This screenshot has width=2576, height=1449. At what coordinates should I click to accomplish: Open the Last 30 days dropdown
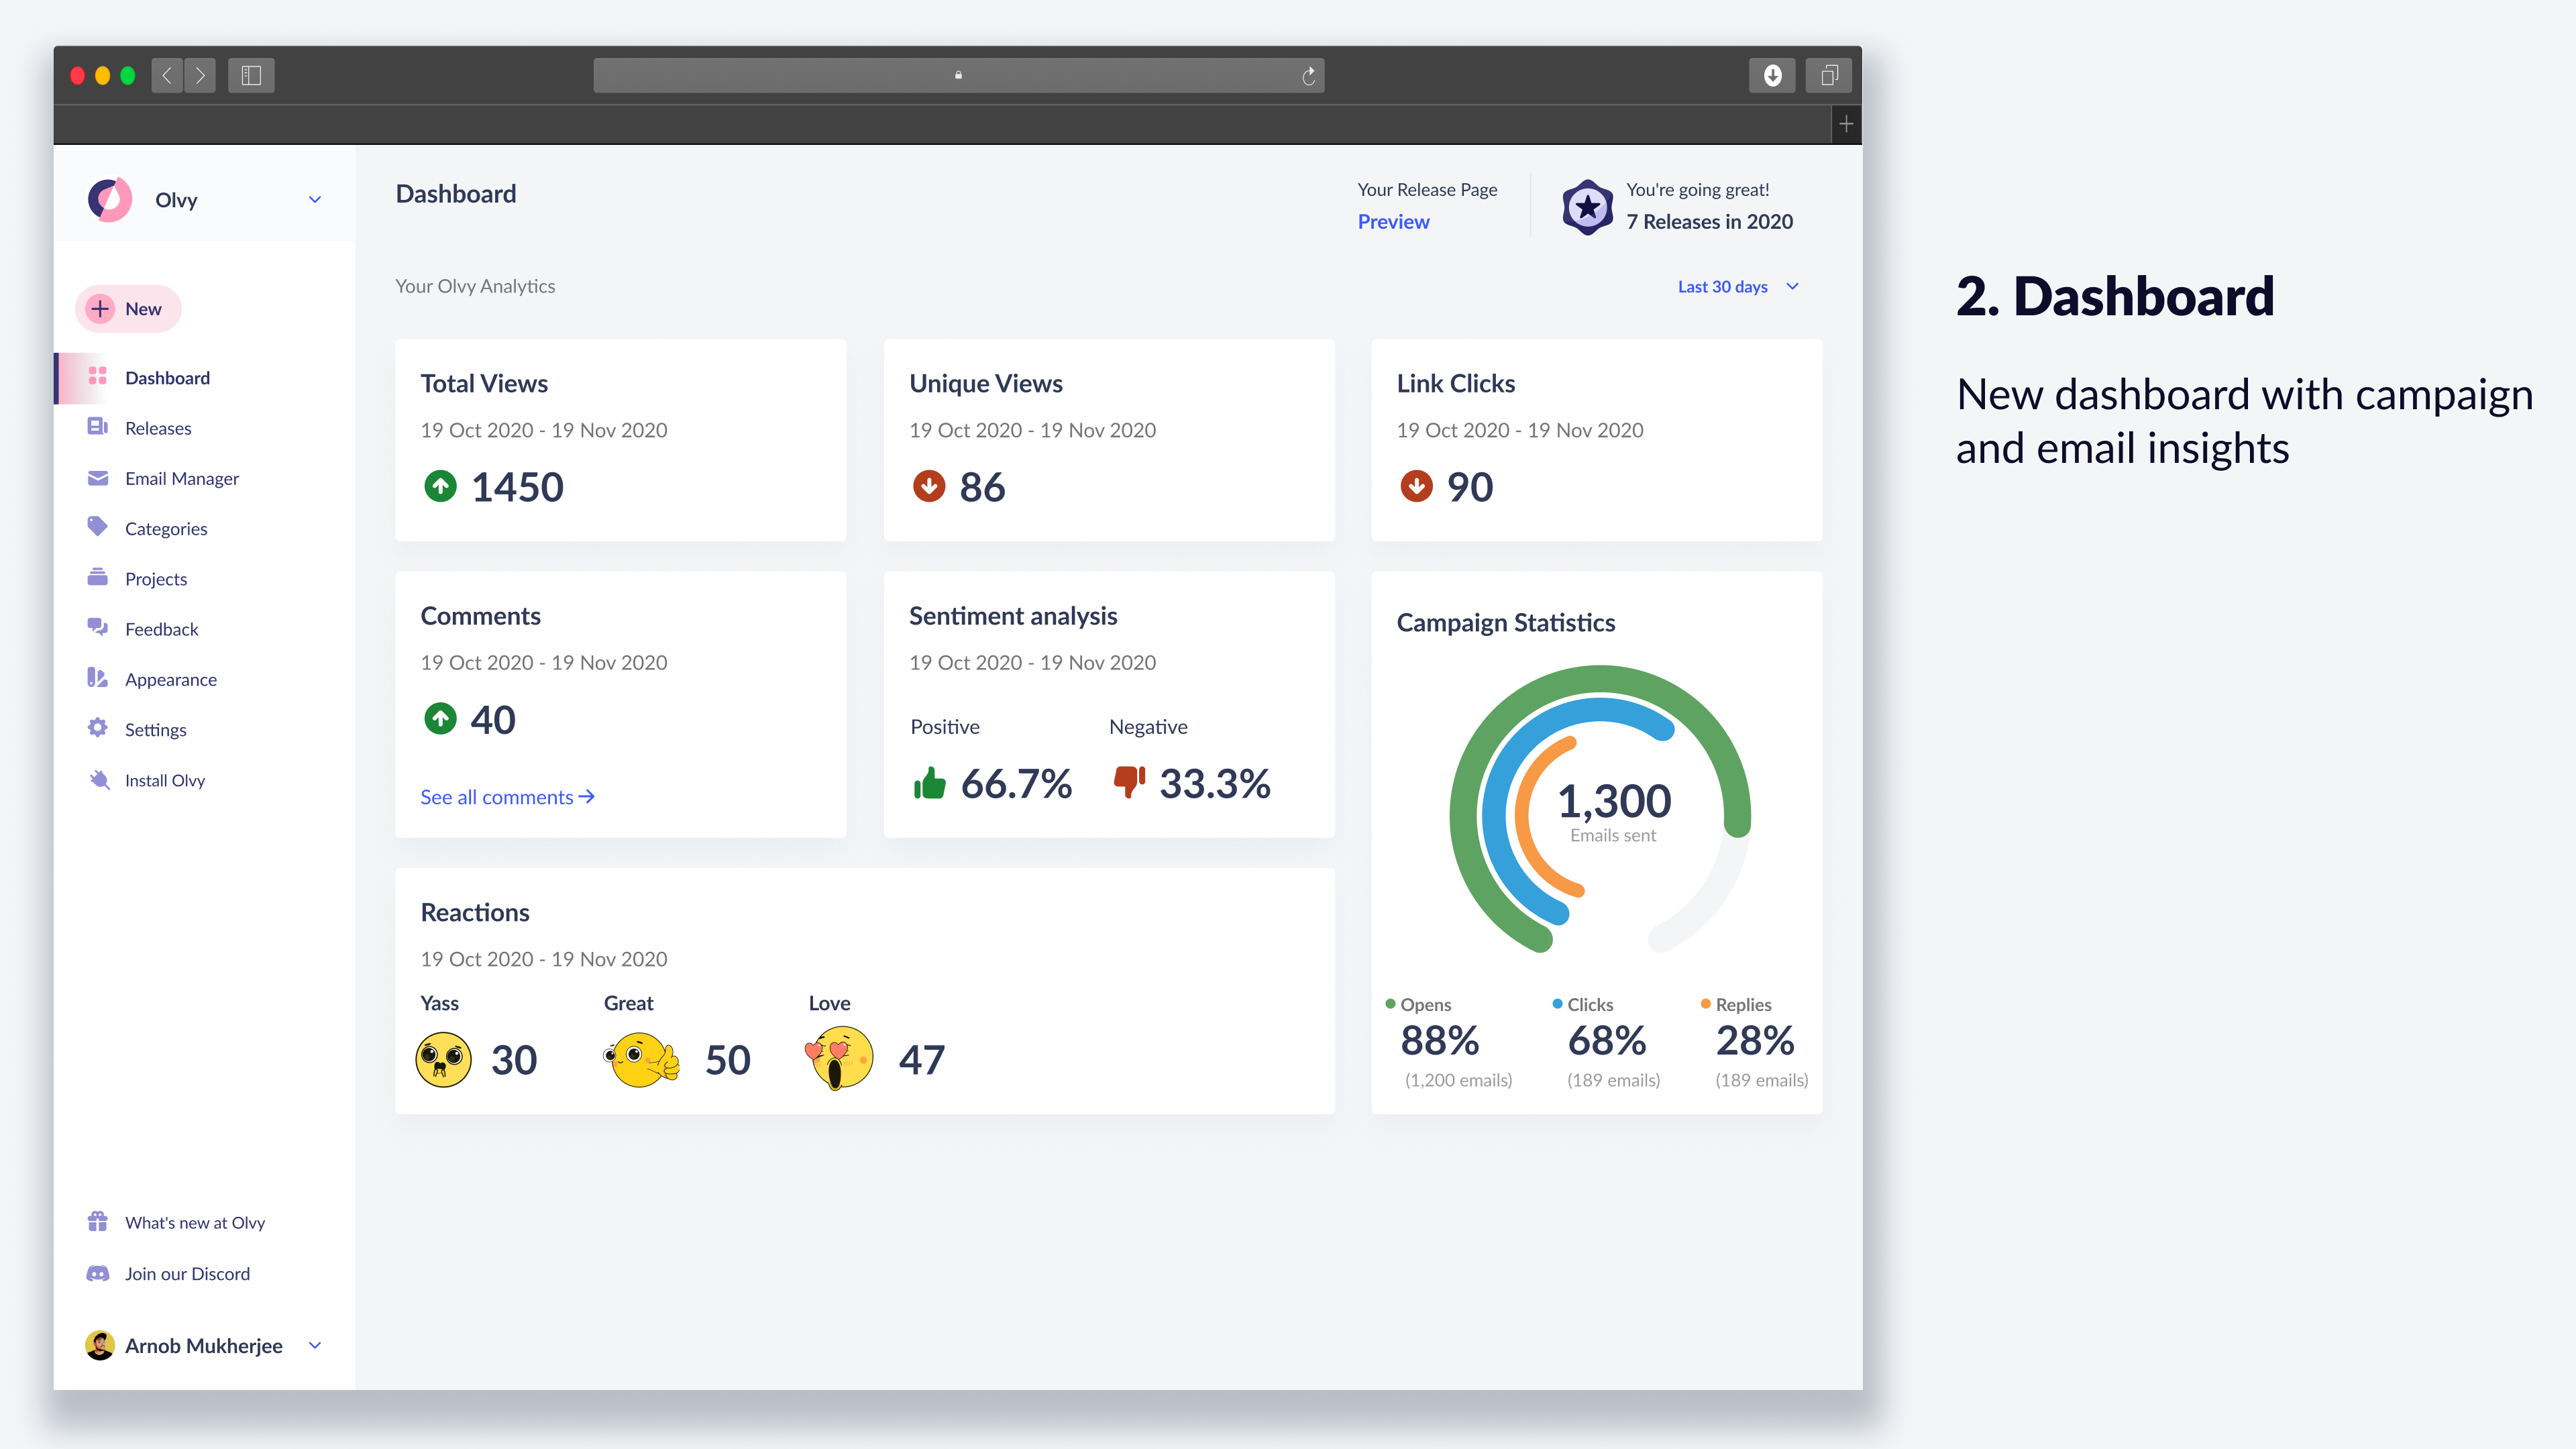click(1738, 287)
